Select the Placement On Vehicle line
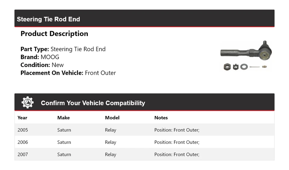The width and height of the screenshot is (289, 170). tap(68, 73)
